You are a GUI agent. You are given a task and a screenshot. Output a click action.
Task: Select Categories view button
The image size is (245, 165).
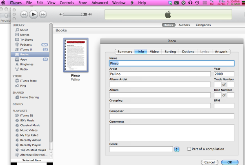click(x=203, y=25)
